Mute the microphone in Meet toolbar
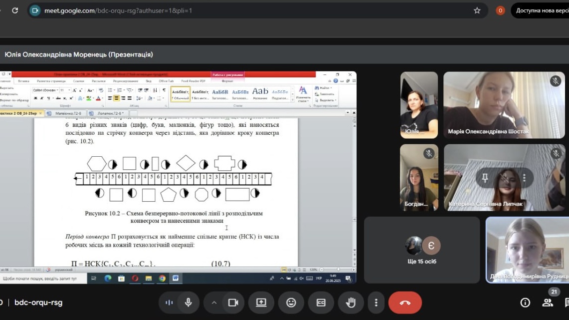569x320 pixels. (x=188, y=303)
